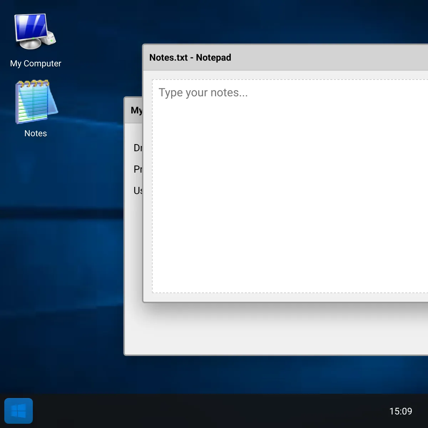
Task: Select the My Computer desktop label
Action: click(x=36, y=63)
